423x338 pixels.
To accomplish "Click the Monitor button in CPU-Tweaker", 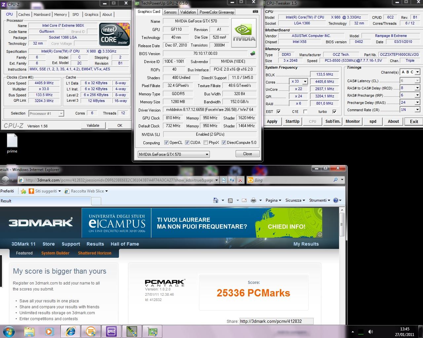I will point(353,121).
